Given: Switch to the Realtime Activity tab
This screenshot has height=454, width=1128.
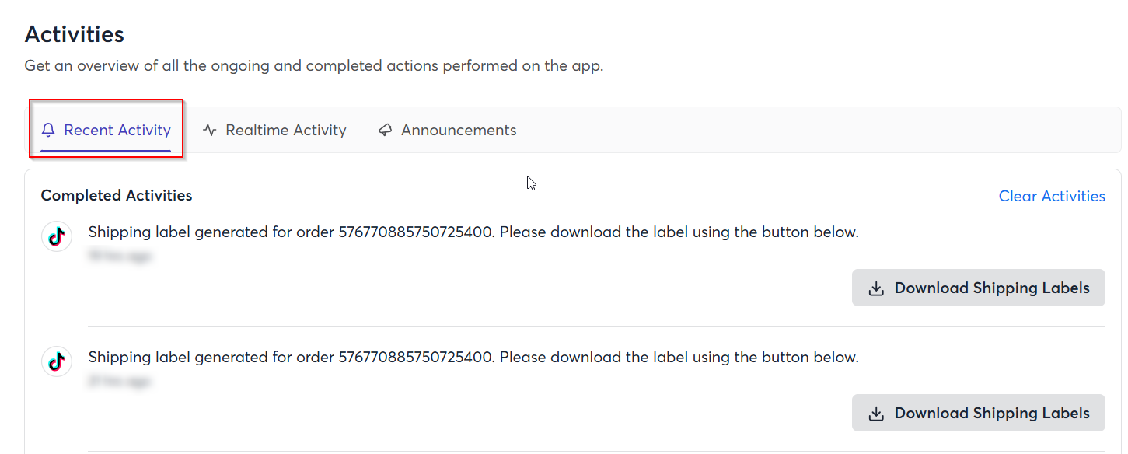Looking at the screenshot, I should coord(274,130).
